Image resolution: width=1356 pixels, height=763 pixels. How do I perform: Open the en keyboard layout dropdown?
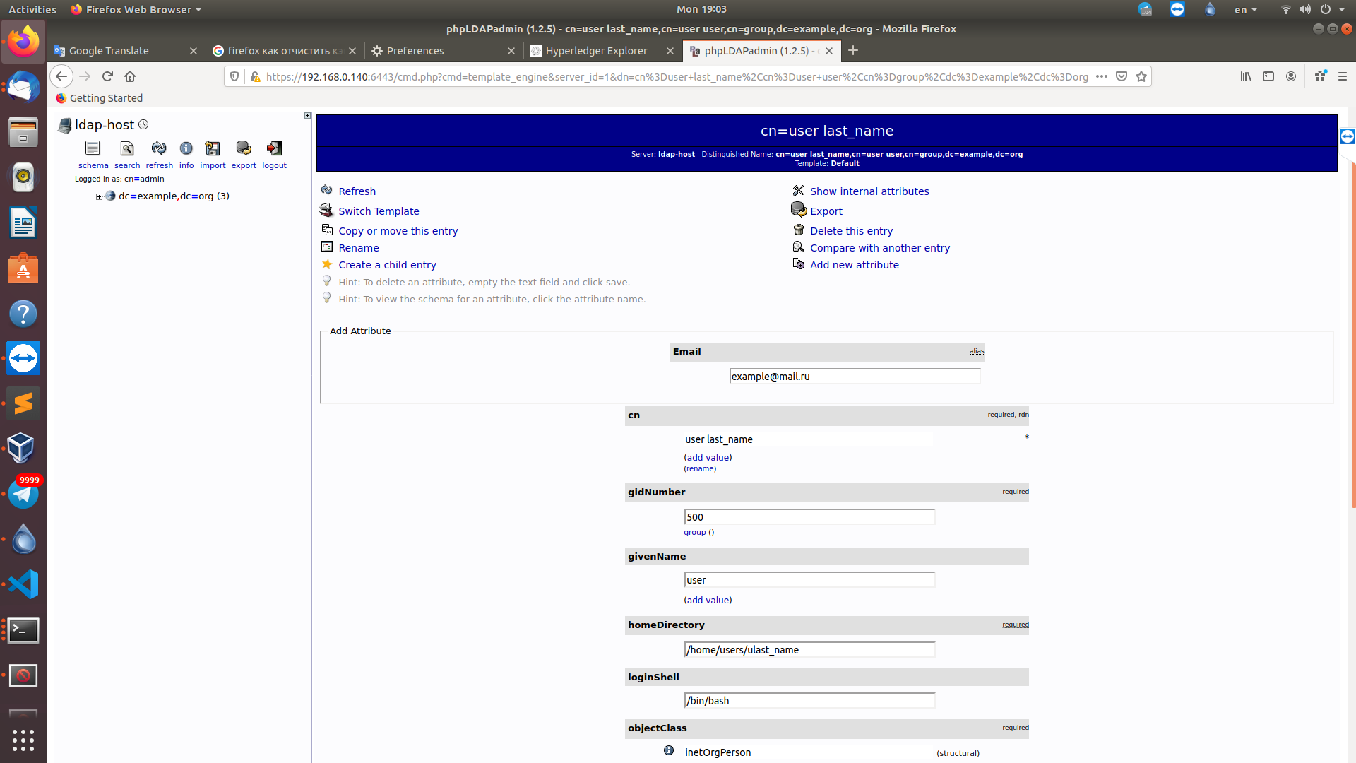pyautogui.click(x=1245, y=9)
